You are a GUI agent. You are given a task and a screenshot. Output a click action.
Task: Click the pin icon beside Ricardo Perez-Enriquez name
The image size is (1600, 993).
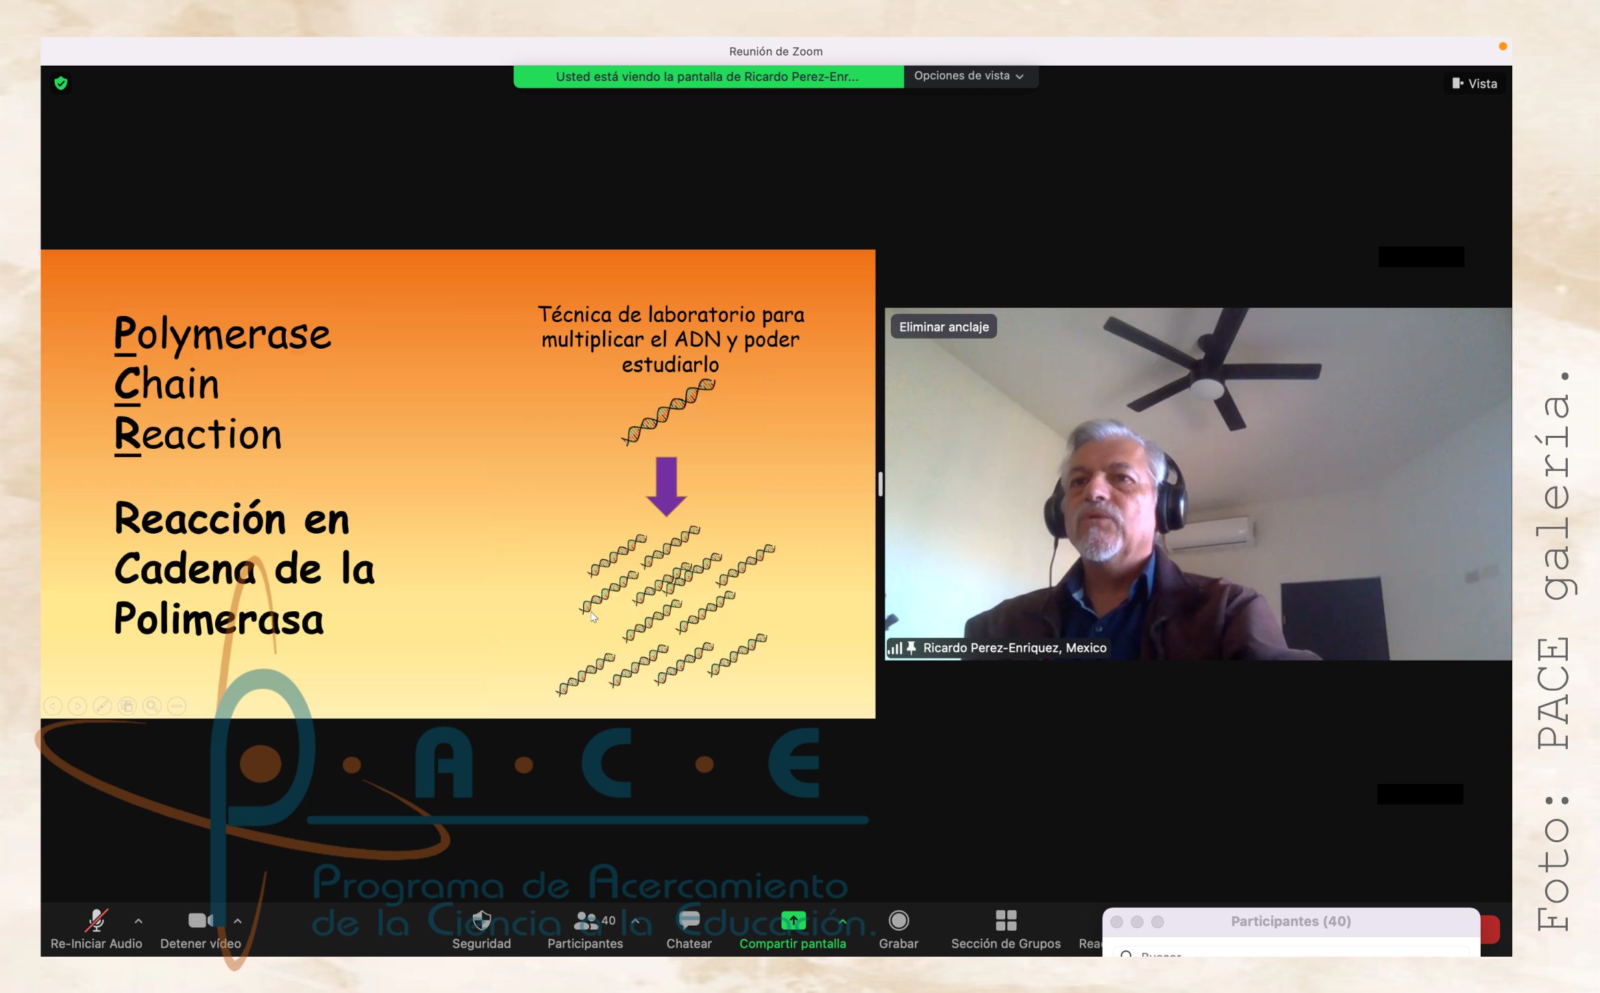click(x=911, y=648)
